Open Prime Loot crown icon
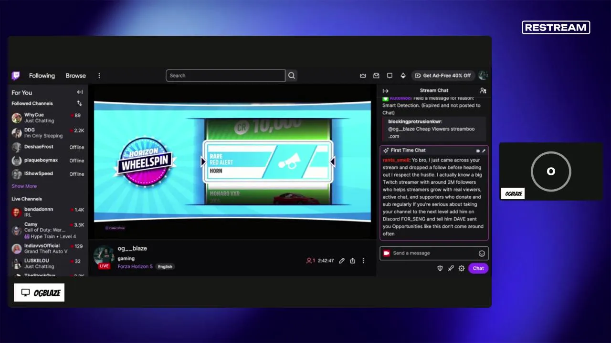This screenshot has width=611, height=343. coord(363,76)
